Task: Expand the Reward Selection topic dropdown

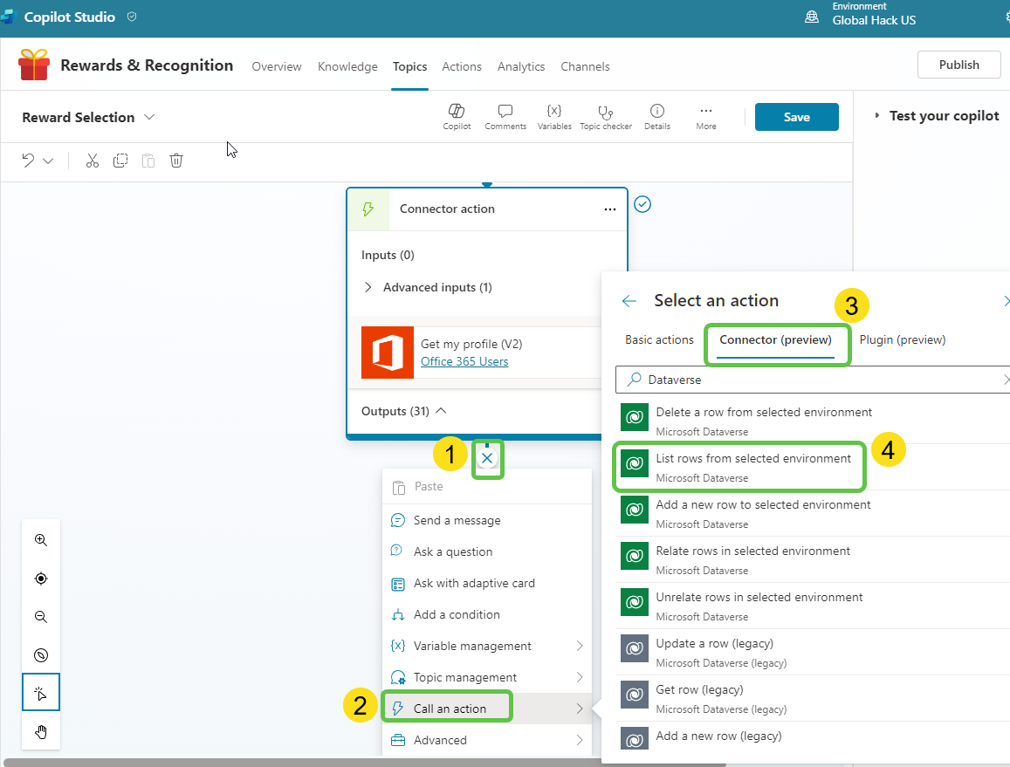Action: coord(149,117)
